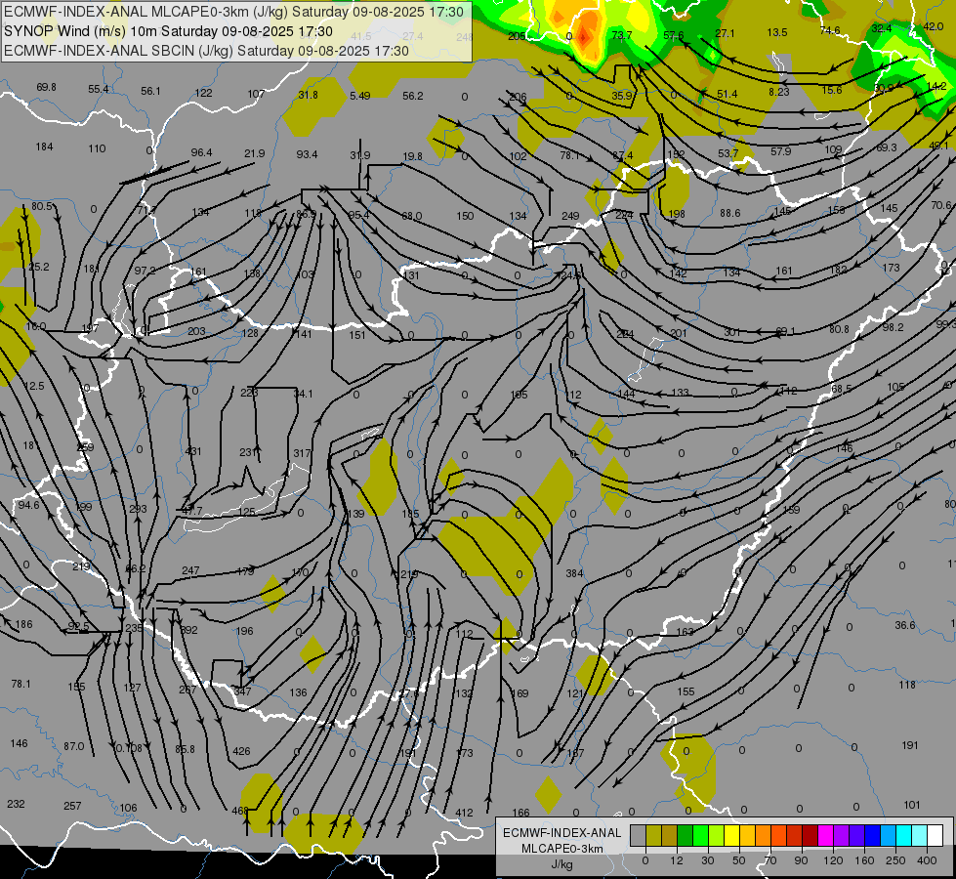Click the map value 247

[190, 570]
